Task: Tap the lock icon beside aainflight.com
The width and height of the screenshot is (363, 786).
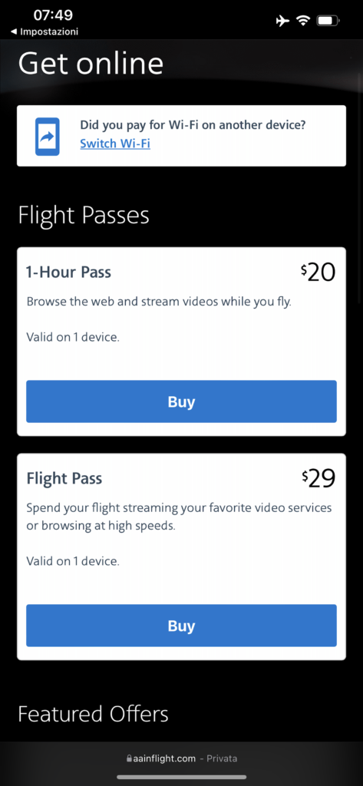Action: (130, 759)
